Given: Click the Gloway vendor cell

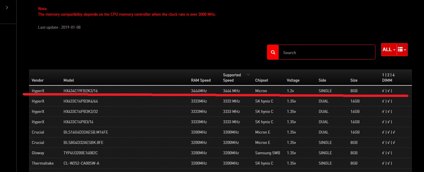Looking at the screenshot, I should (x=38, y=153).
